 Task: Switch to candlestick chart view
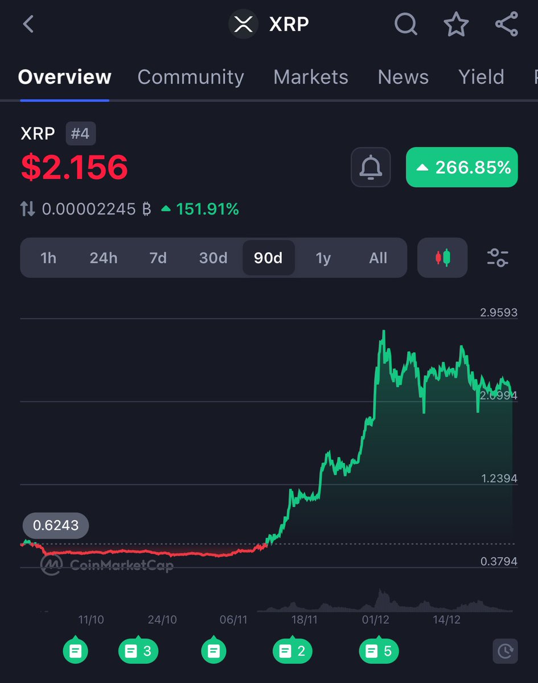point(442,258)
